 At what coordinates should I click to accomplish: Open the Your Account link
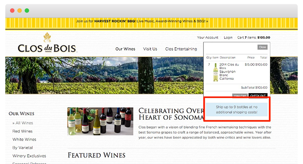(208, 37)
